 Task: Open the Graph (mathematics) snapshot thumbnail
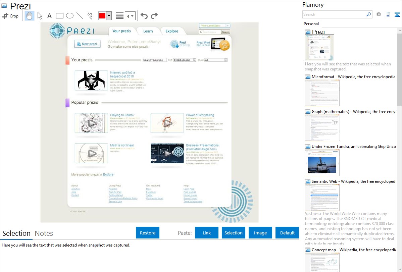click(322, 128)
